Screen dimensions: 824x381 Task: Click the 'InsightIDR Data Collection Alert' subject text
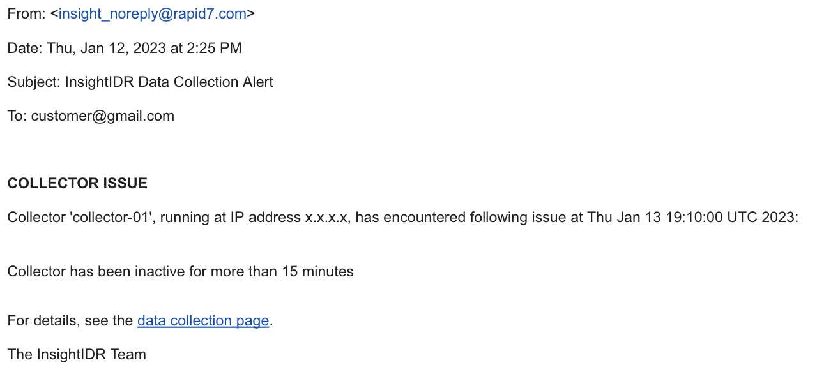click(x=169, y=82)
